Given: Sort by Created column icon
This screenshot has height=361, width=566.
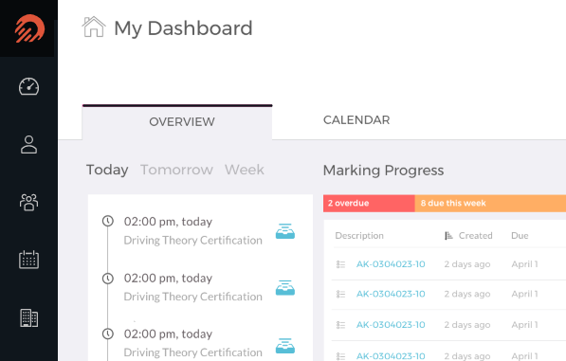Looking at the screenshot, I should coord(448,236).
